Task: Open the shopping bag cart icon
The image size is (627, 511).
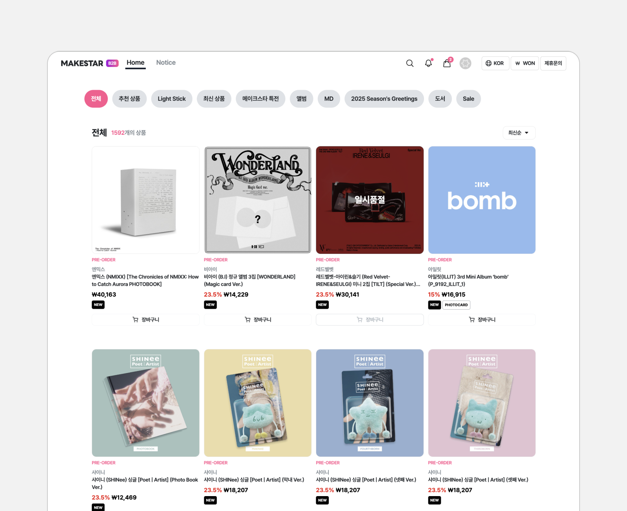Action: click(x=447, y=63)
